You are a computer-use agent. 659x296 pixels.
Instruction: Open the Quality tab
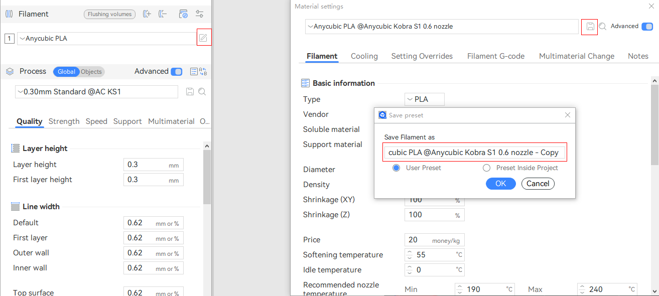pos(30,121)
